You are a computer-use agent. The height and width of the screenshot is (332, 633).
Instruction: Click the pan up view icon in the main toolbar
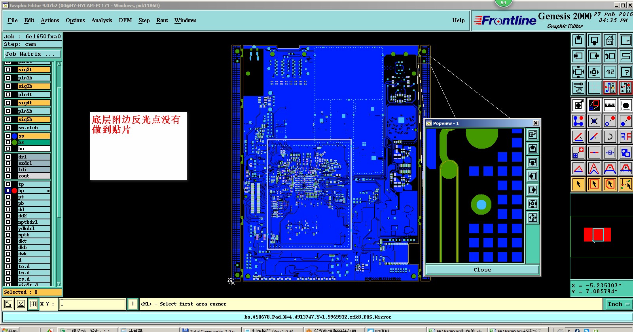tap(578, 40)
